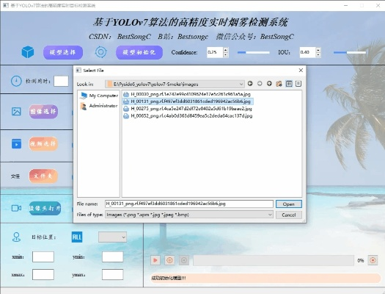Click the ymin field

(113, 257)
